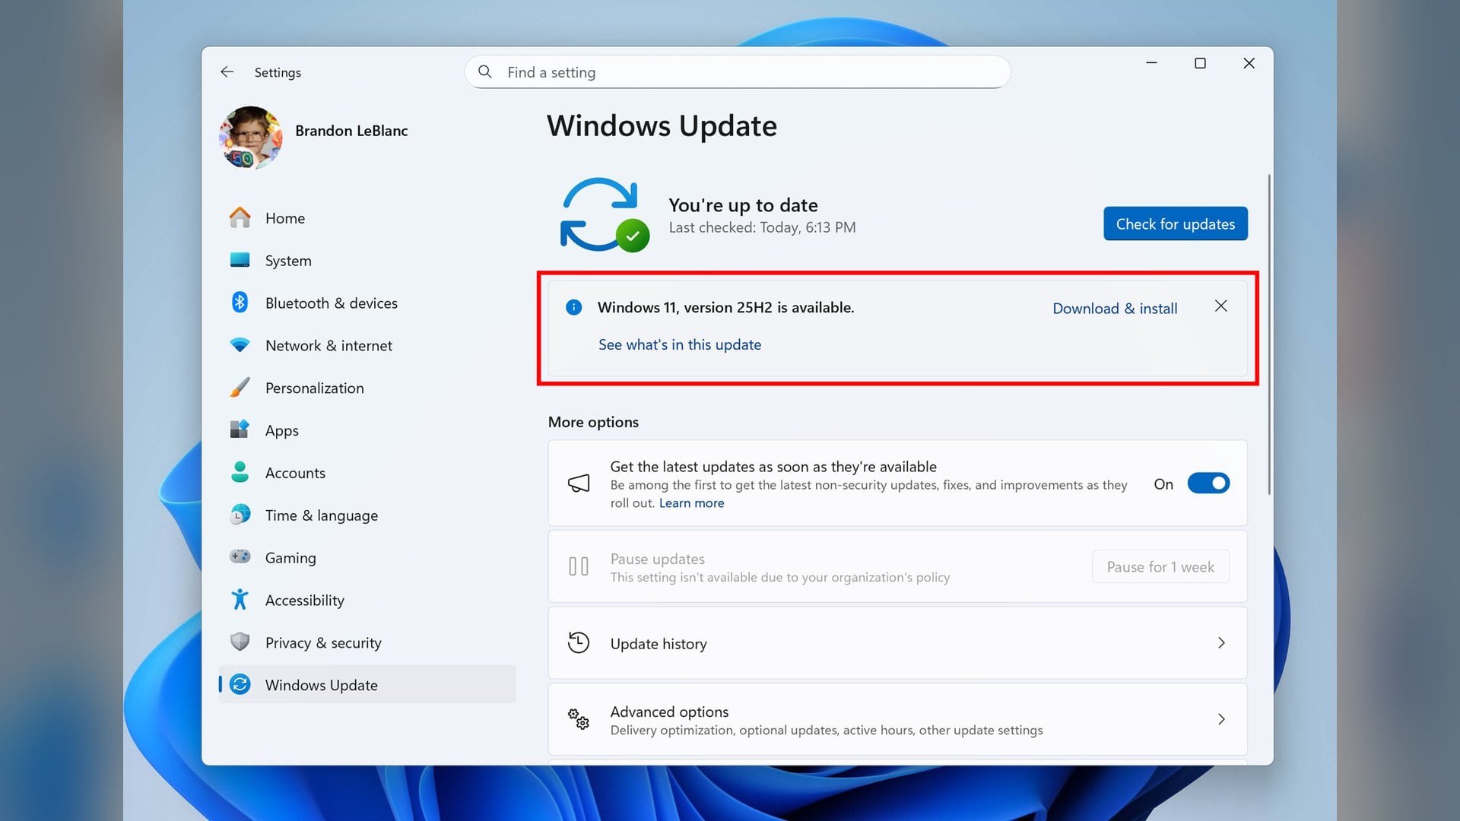Click the search magnifier icon
The image size is (1460, 821).
coord(485,71)
